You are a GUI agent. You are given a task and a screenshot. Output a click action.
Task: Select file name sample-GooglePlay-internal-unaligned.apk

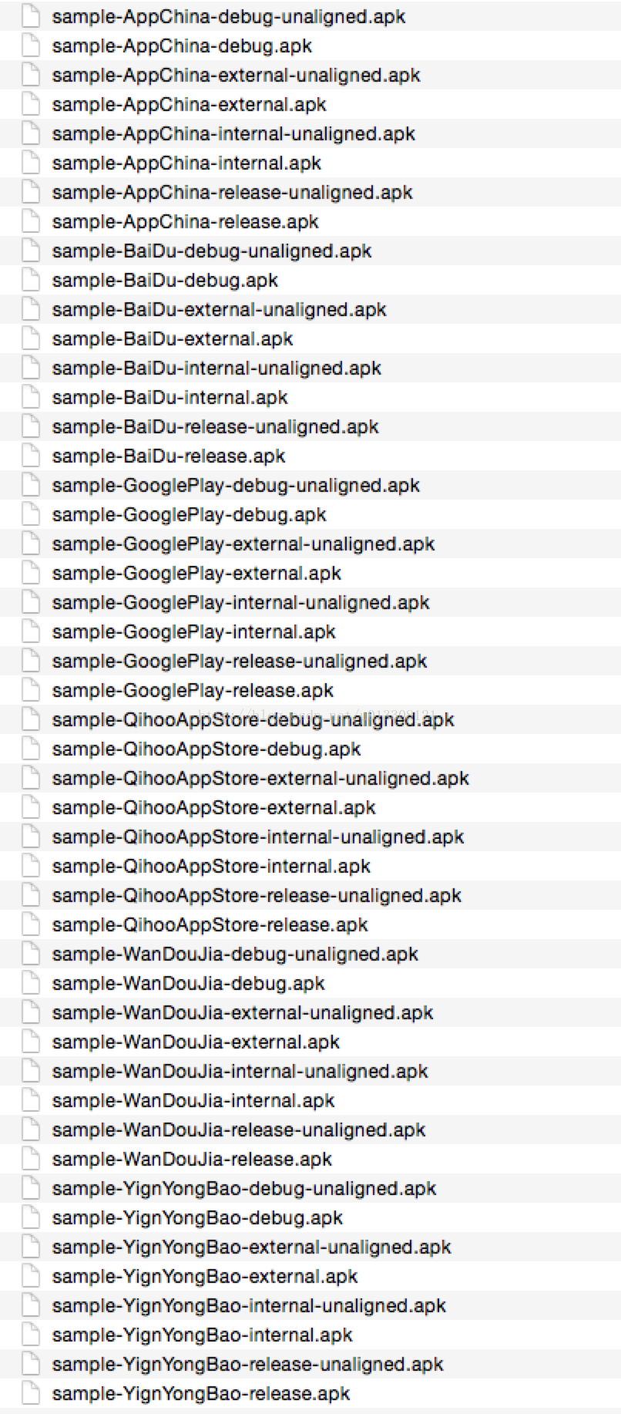point(240,603)
